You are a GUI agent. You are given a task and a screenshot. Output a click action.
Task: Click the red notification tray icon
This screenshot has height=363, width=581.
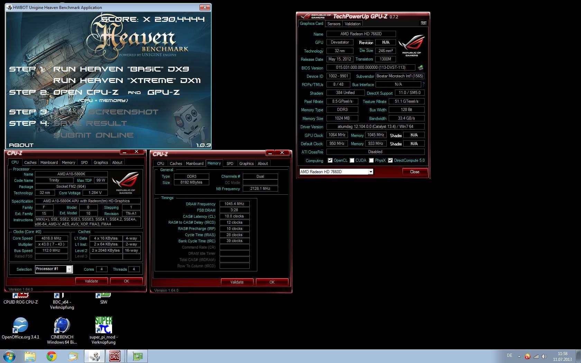[527, 356]
